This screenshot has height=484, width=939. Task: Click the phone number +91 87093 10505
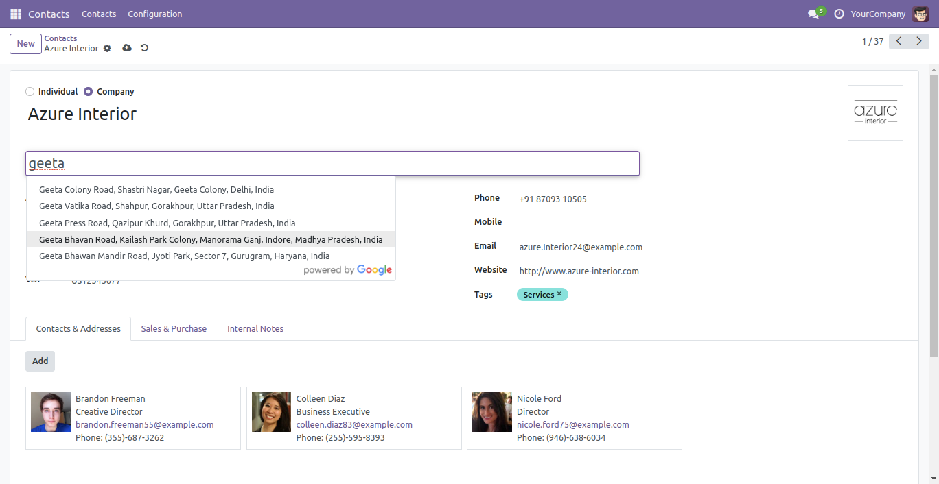[x=553, y=199]
